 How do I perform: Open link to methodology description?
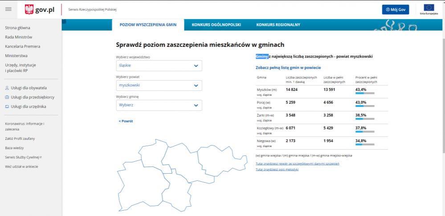pos(277,169)
